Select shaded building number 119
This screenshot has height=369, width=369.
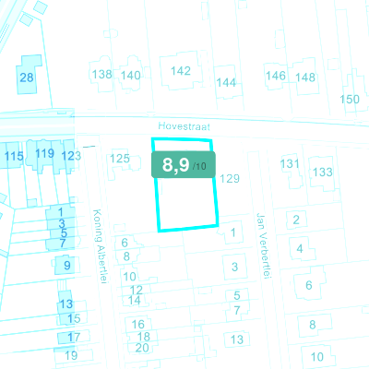tap(44, 153)
